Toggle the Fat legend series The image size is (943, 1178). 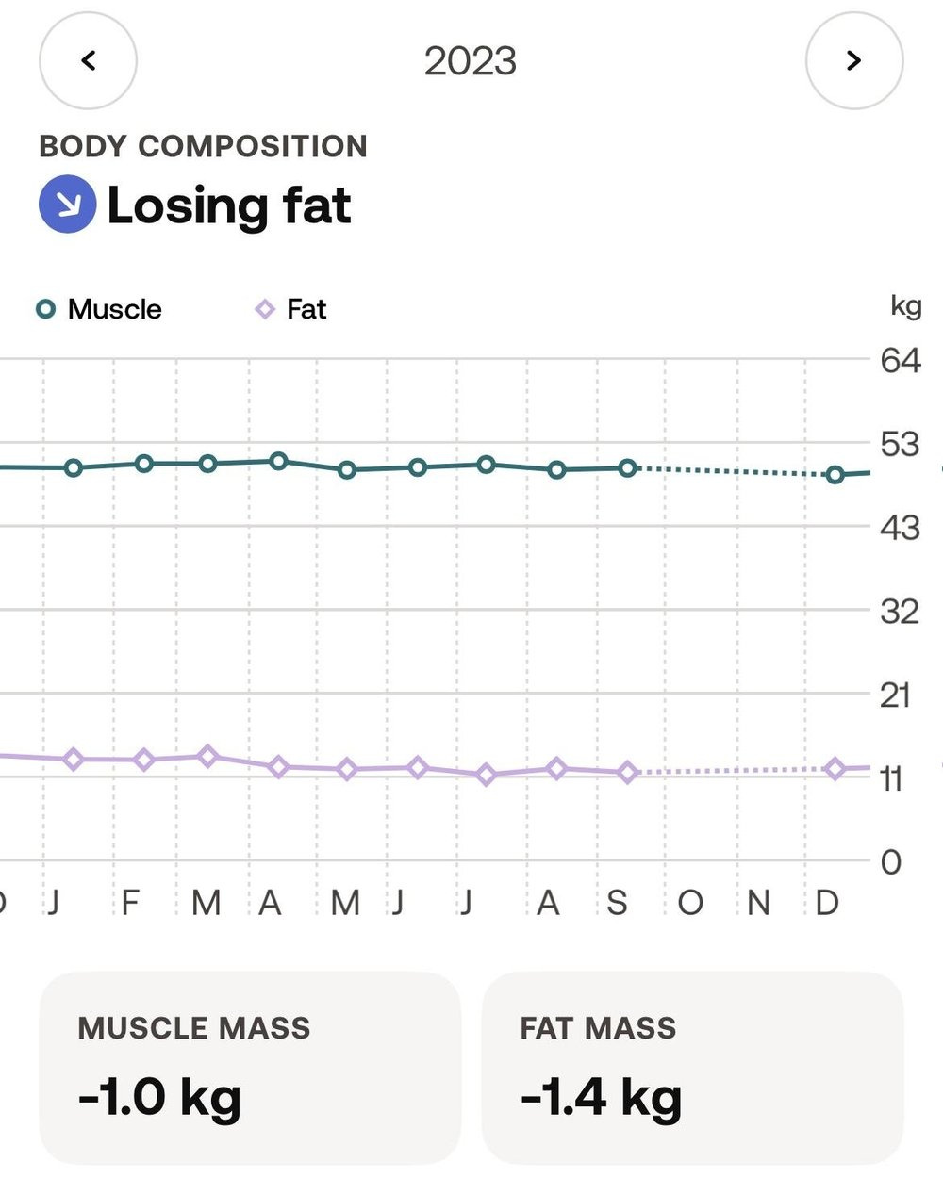[x=290, y=309]
